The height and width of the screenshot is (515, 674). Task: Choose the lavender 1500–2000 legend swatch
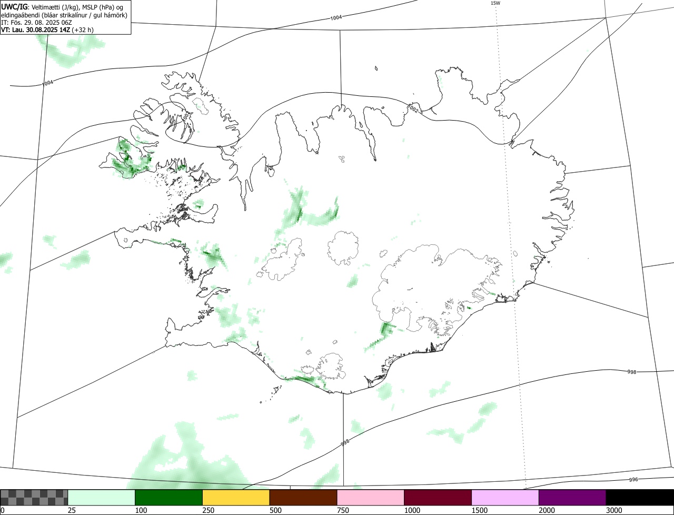[x=506, y=498]
